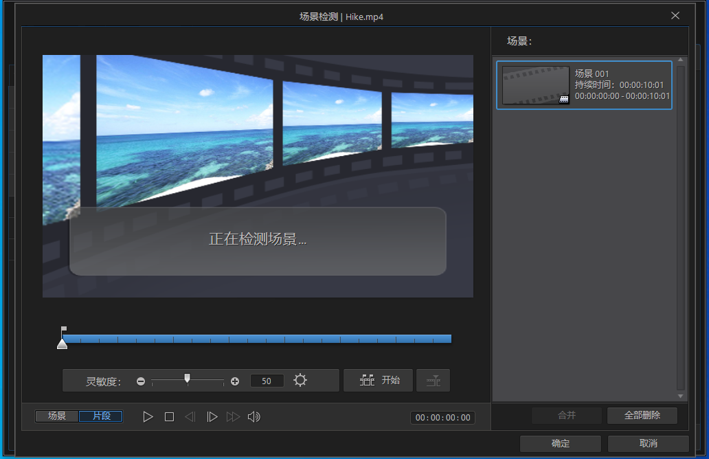Increase sensitivity with the plus icon
709x459 pixels.
pyautogui.click(x=235, y=381)
